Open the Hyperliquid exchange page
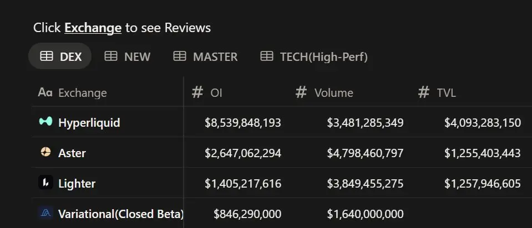Screen dimensions: 532x228 [x=89, y=122]
